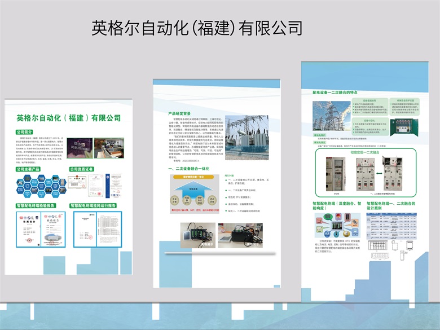Click the orange banner atop the arrow diagram

point(193,177)
